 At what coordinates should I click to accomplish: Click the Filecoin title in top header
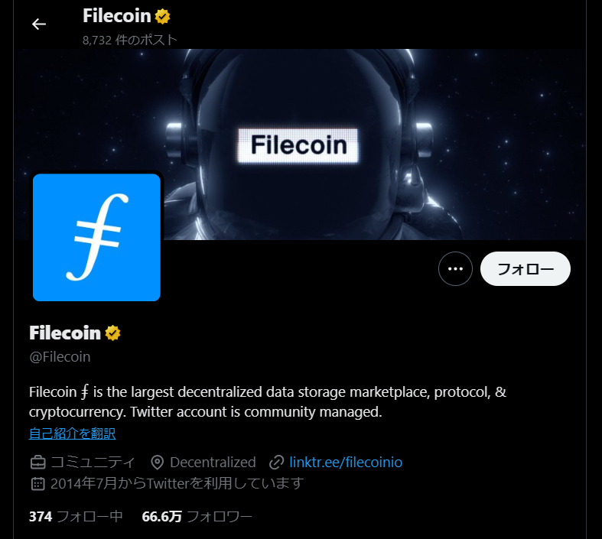tap(117, 16)
